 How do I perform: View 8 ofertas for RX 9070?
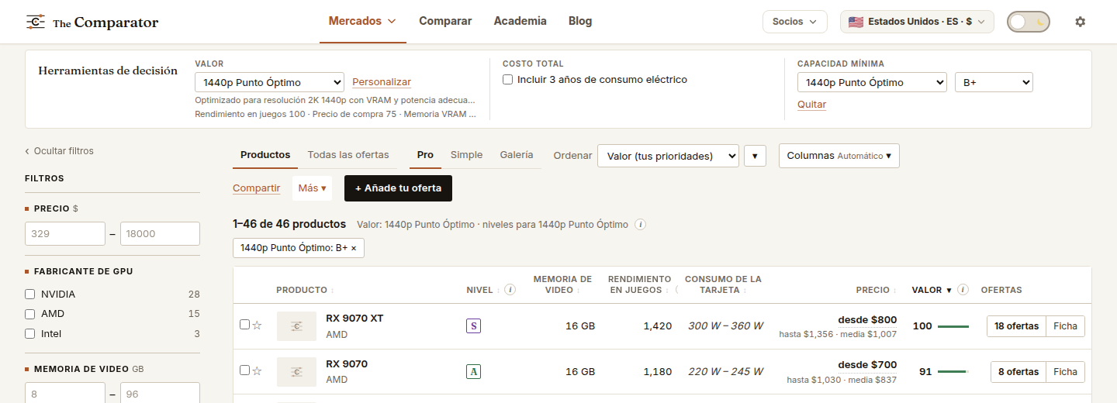tap(1018, 372)
